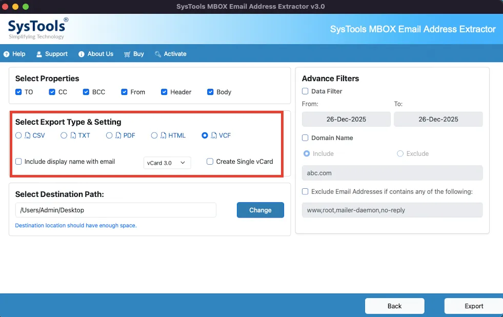This screenshot has width=503, height=317.
Task: Uncheck the BCC property checkbox
Action: (x=86, y=92)
